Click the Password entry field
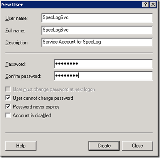The image size is (160, 158). [103, 64]
